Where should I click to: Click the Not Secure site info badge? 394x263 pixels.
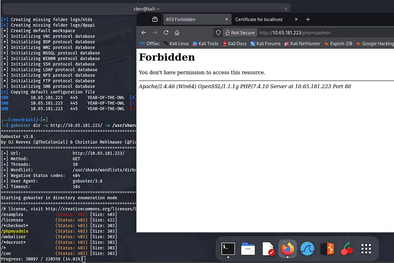[x=239, y=33]
